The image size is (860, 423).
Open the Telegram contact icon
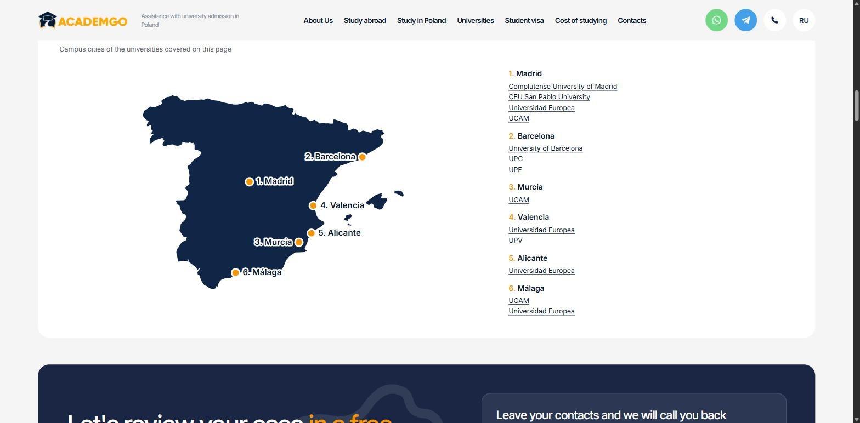[745, 20]
